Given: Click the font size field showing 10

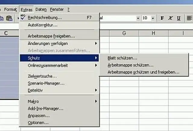Looking at the screenshot, I should point(146,18).
